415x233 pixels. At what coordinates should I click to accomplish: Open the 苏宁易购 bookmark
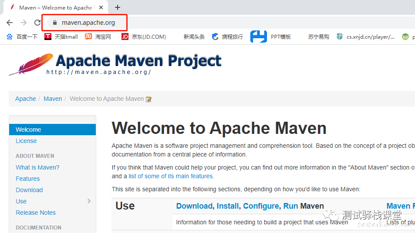pyautogui.click(x=318, y=37)
